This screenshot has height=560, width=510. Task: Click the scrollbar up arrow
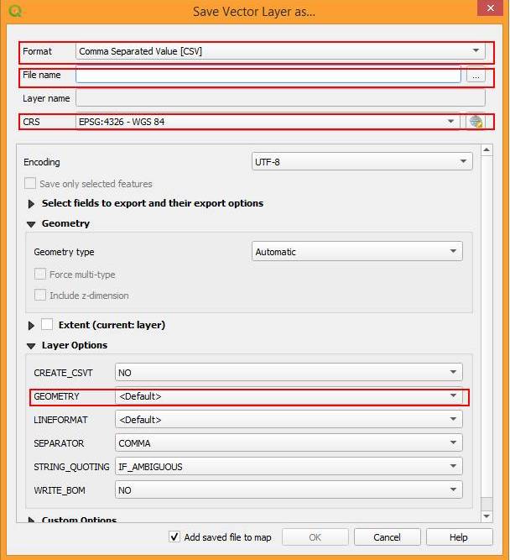point(487,150)
